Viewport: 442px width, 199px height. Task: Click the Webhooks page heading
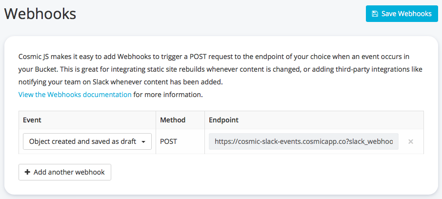tap(40, 14)
